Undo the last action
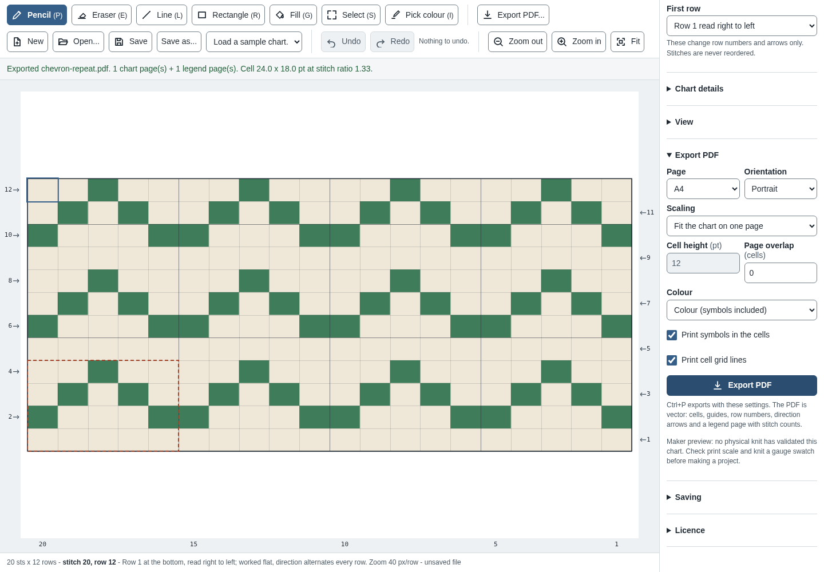The height and width of the screenshot is (572, 824). (343, 42)
